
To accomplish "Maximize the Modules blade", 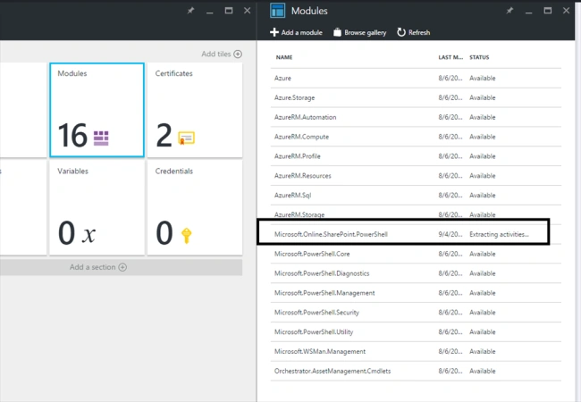I will [x=547, y=11].
